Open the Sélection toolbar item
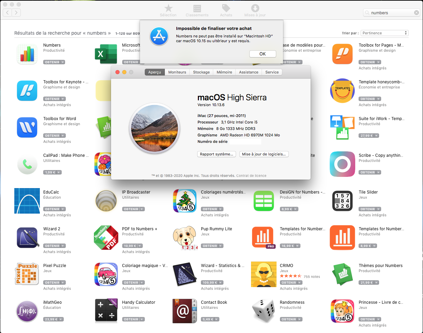This screenshot has height=333, width=423. point(168,11)
